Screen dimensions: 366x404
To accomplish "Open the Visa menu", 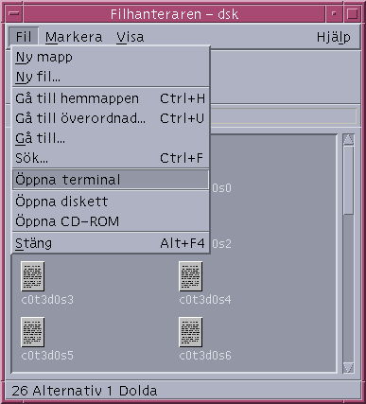I will 131,37.
